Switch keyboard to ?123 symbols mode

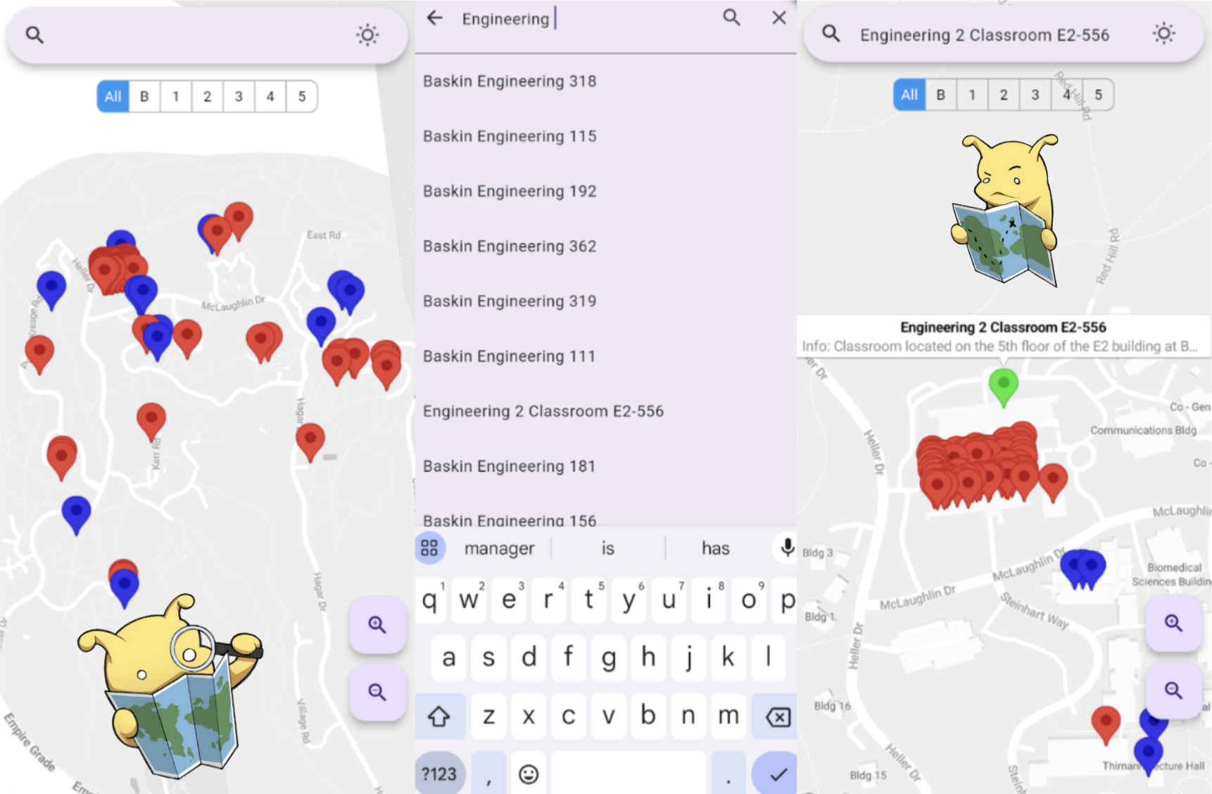point(439,774)
